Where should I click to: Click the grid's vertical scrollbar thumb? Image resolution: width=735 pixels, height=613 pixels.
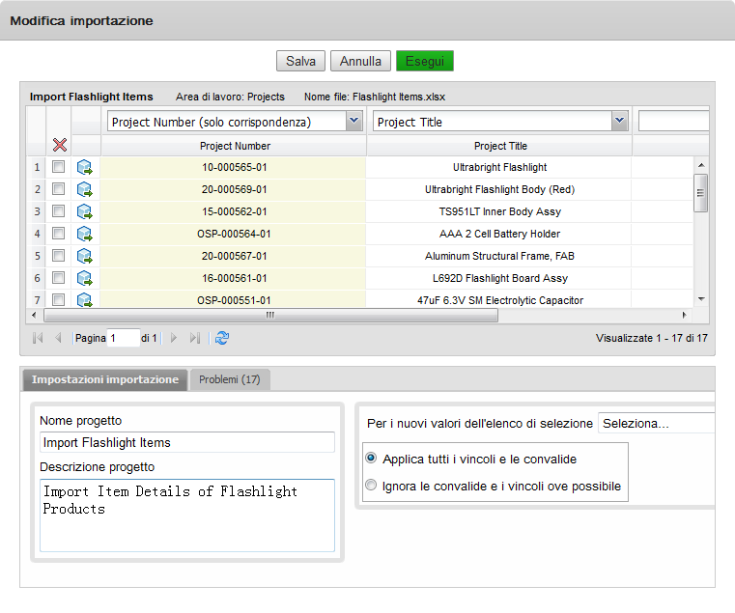(701, 193)
